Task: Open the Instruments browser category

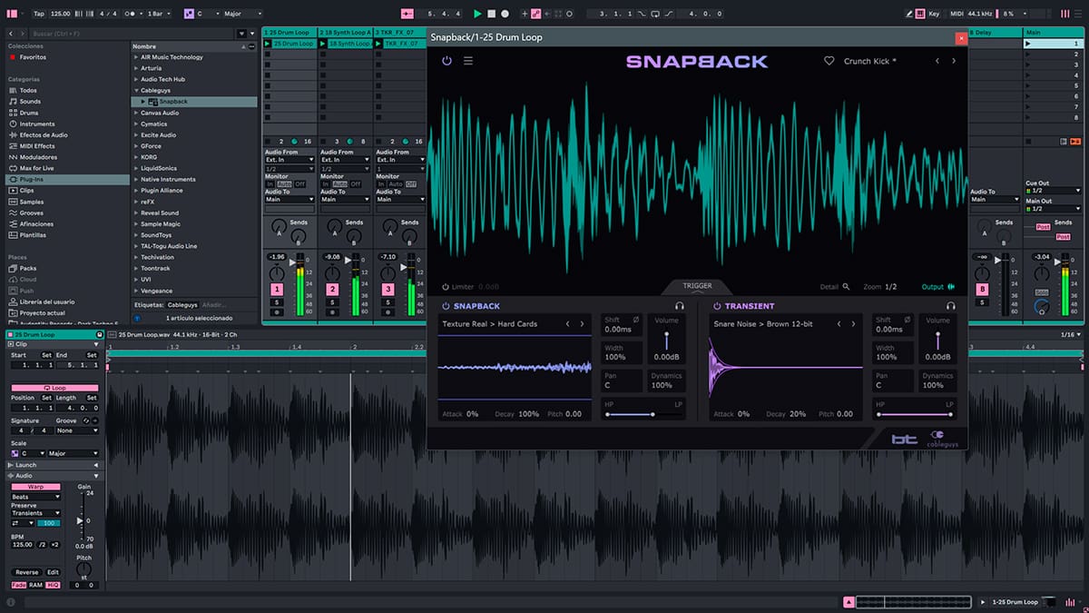Action: pyautogui.click(x=37, y=124)
